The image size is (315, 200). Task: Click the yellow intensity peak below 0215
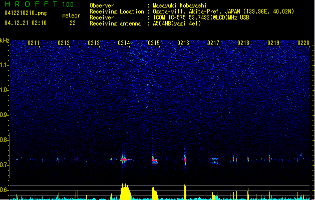[x=155, y=193]
